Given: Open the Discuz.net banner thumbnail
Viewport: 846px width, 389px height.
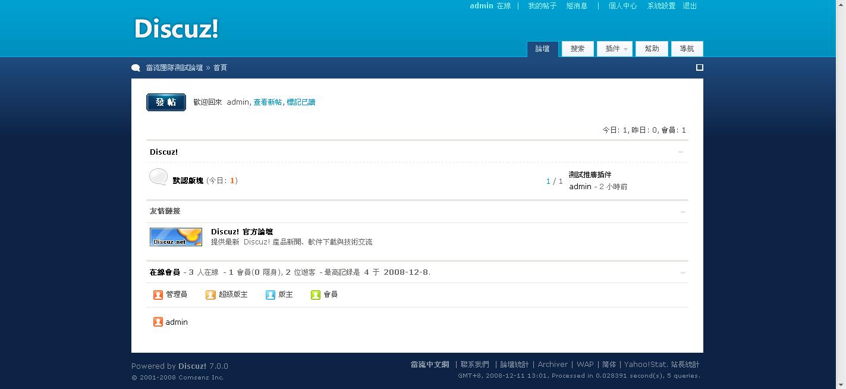Looking at the screenshot, I should 176,237.
